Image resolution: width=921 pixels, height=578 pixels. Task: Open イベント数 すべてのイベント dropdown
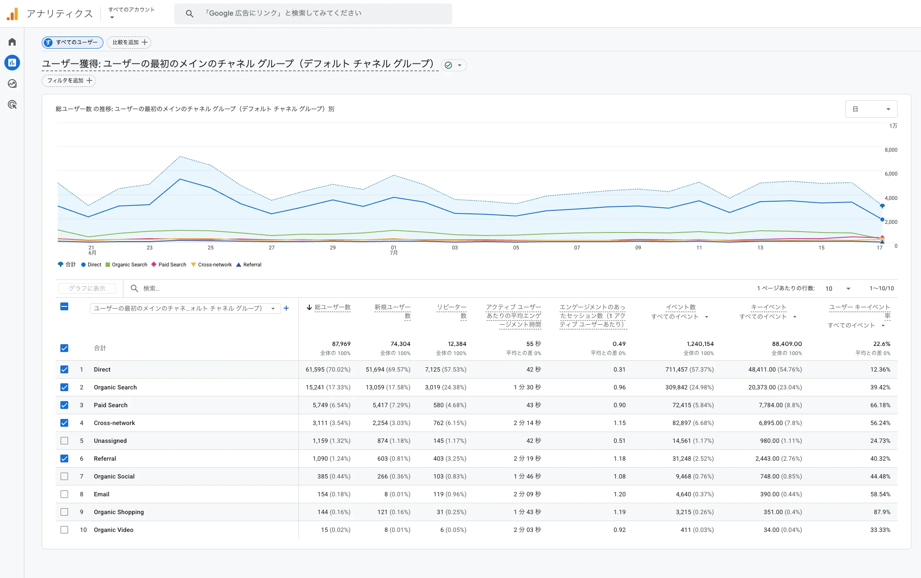[680, 317]
